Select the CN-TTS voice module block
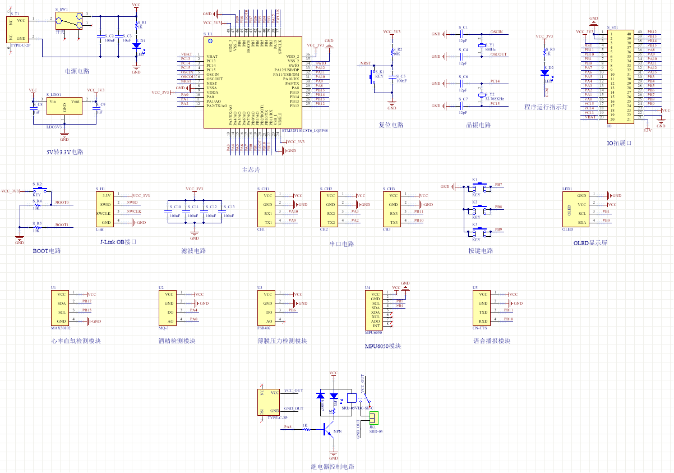674x473 pixels. pyautogui.click(x=482, y=307)
